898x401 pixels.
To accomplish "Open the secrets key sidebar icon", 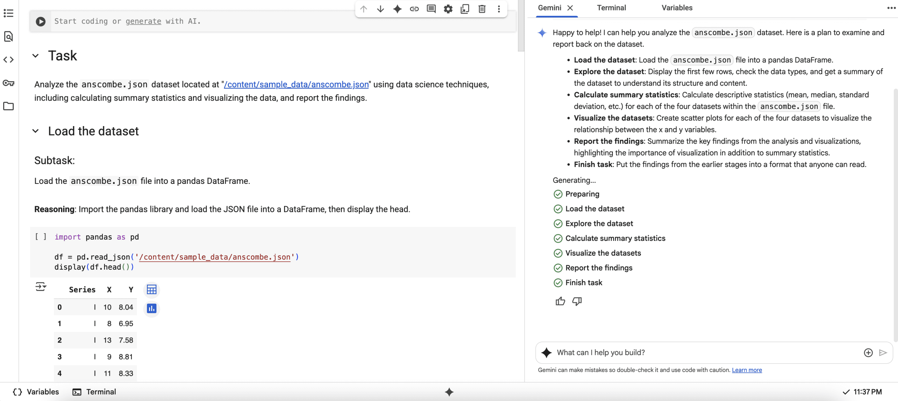I will click(x=8, y=83).
